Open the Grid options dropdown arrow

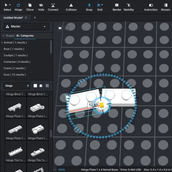102,5
